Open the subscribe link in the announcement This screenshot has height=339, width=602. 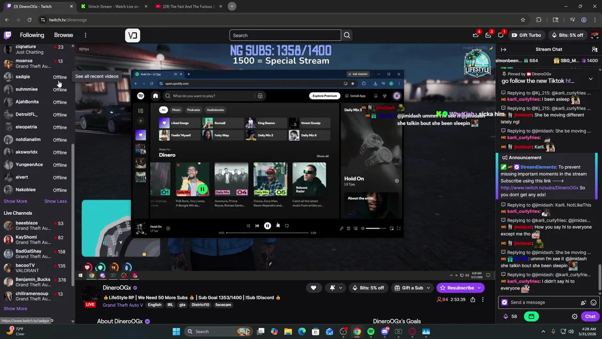tap(539, 188)
